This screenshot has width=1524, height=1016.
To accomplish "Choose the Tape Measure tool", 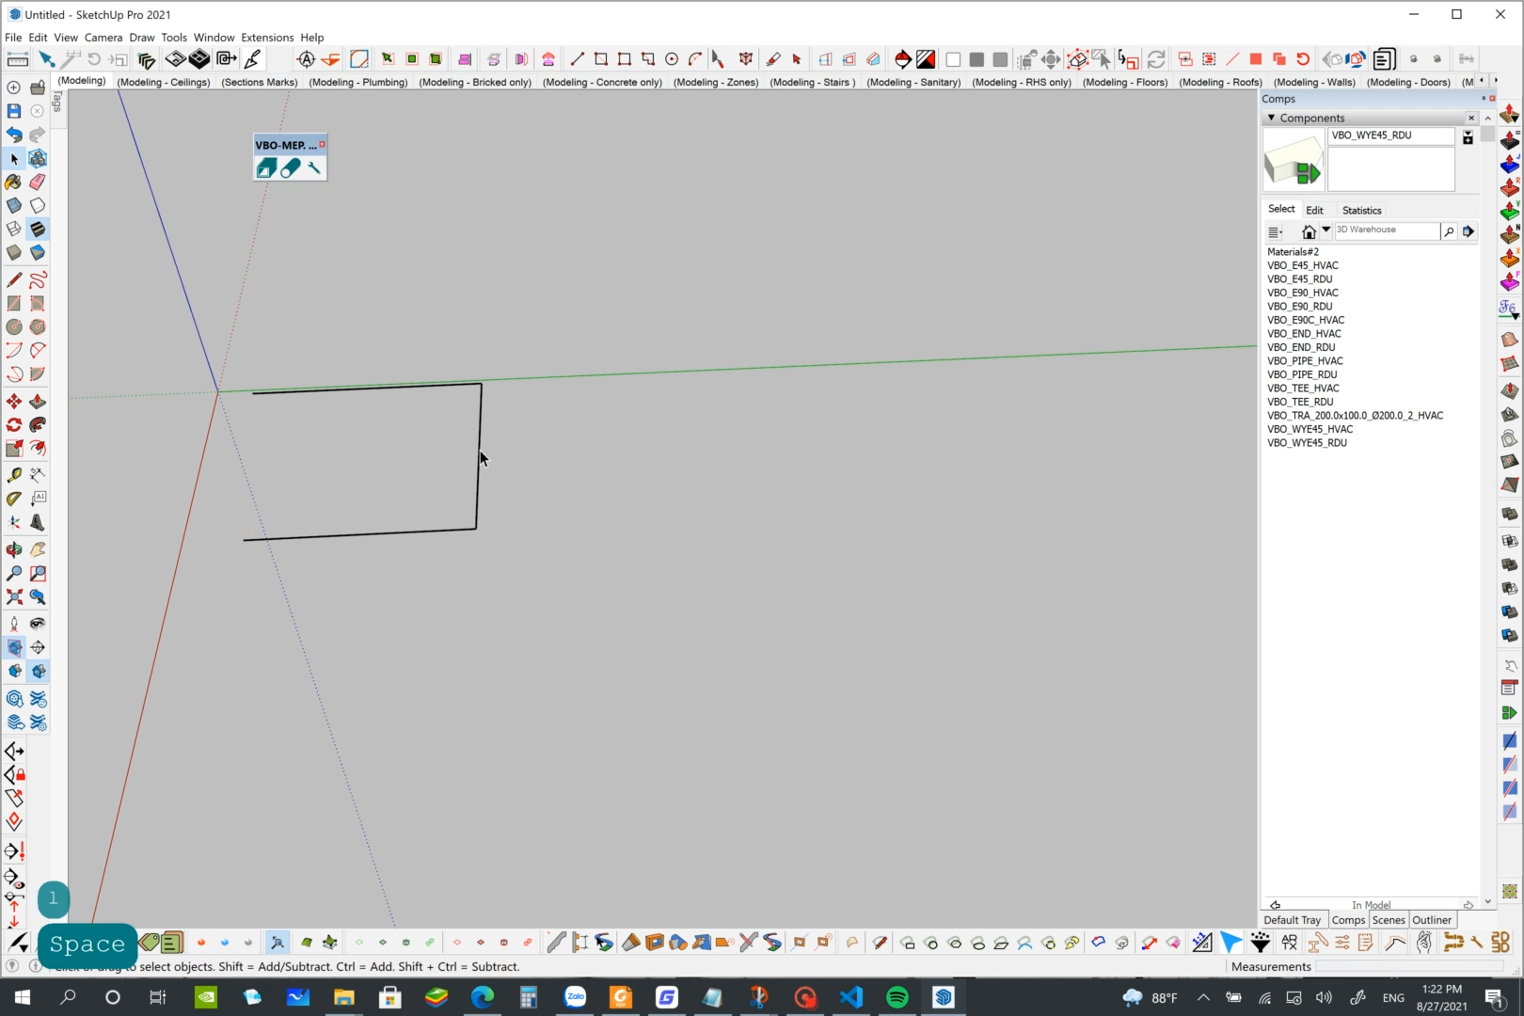I will tap(14, 475).
